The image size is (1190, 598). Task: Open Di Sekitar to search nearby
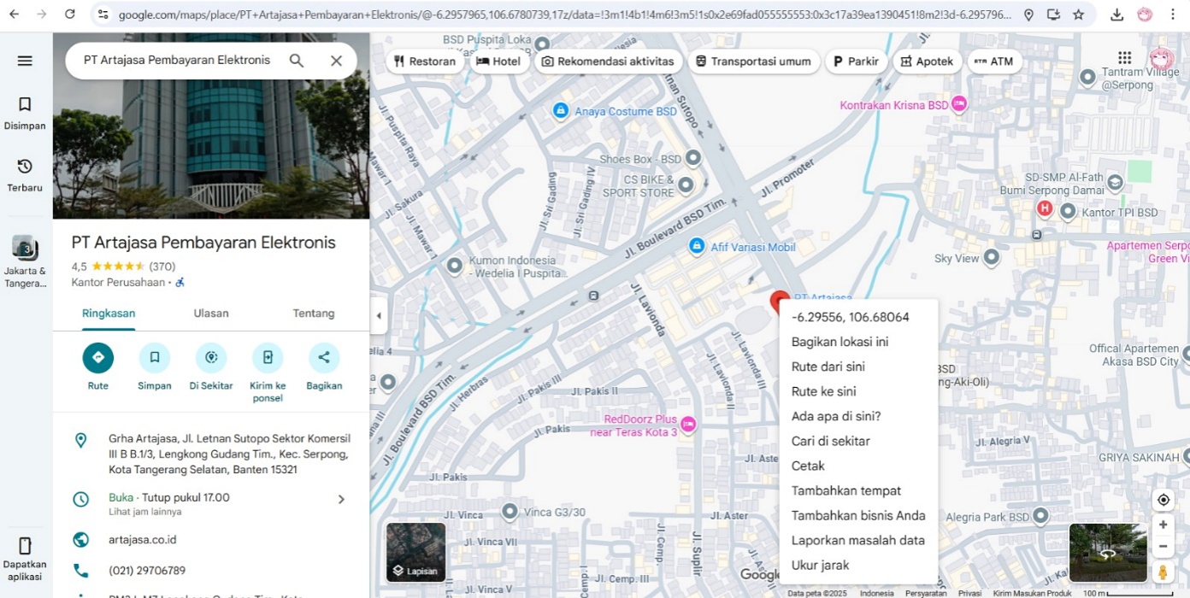tap(210, 357)
